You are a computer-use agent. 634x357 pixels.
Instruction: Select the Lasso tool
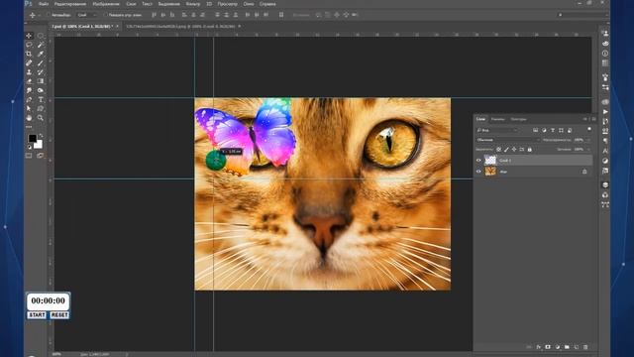[29, 45]
